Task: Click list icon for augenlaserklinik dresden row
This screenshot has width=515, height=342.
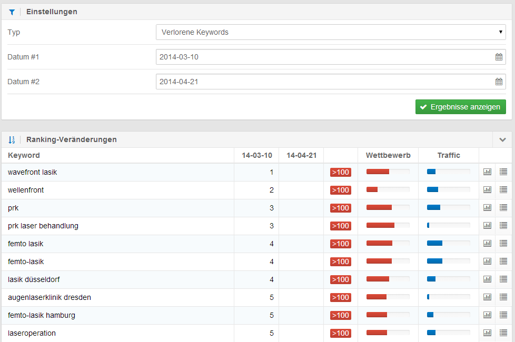Action: click(x=503, y=297)
